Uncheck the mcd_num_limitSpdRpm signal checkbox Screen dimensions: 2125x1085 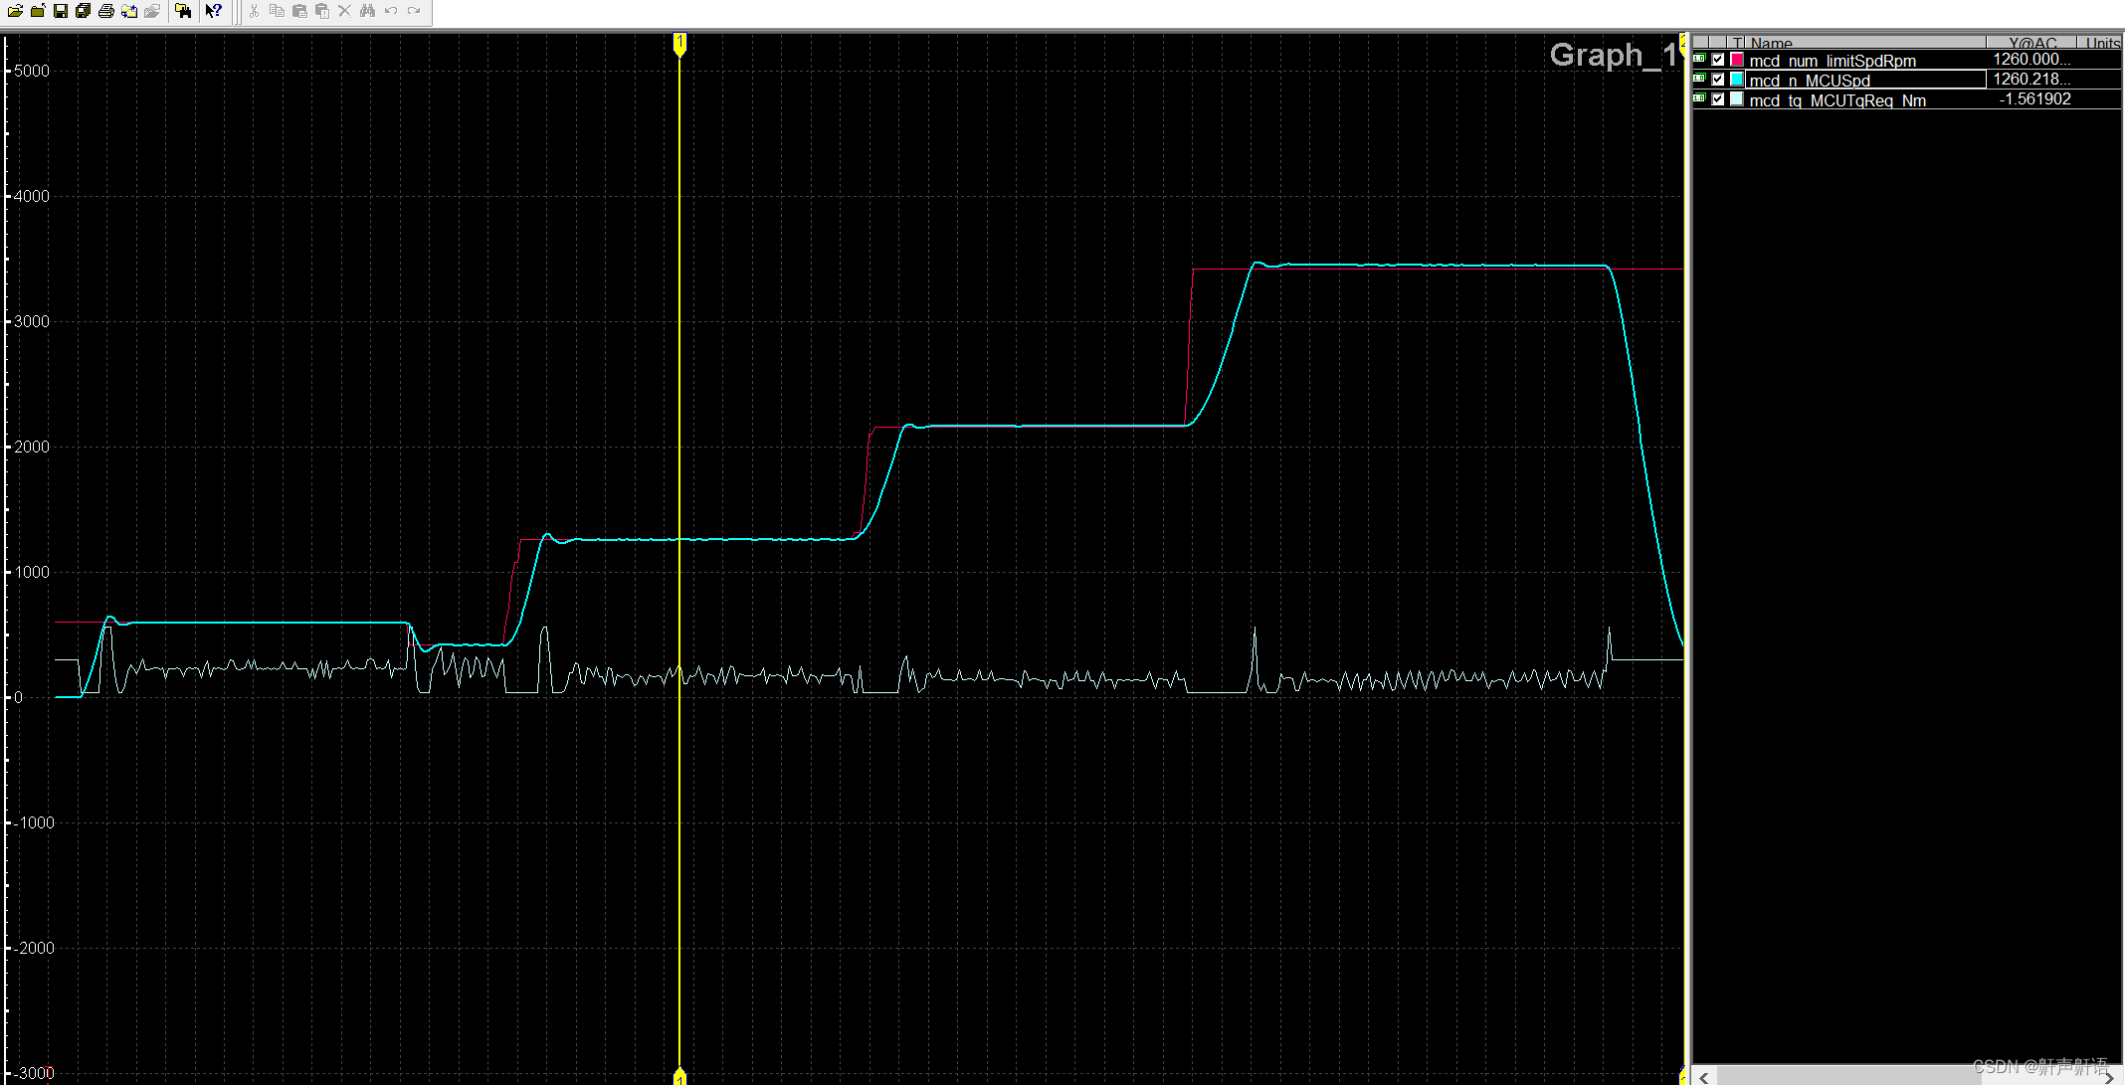pyautogui.click(x=1718, y=60)
